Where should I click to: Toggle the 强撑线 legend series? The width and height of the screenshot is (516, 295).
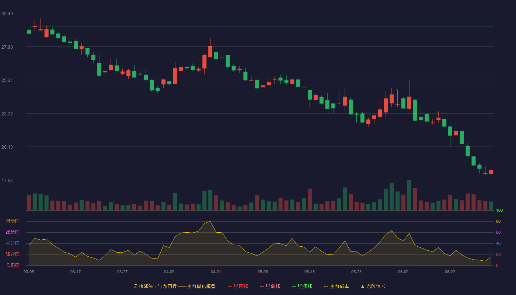(302, 286)
